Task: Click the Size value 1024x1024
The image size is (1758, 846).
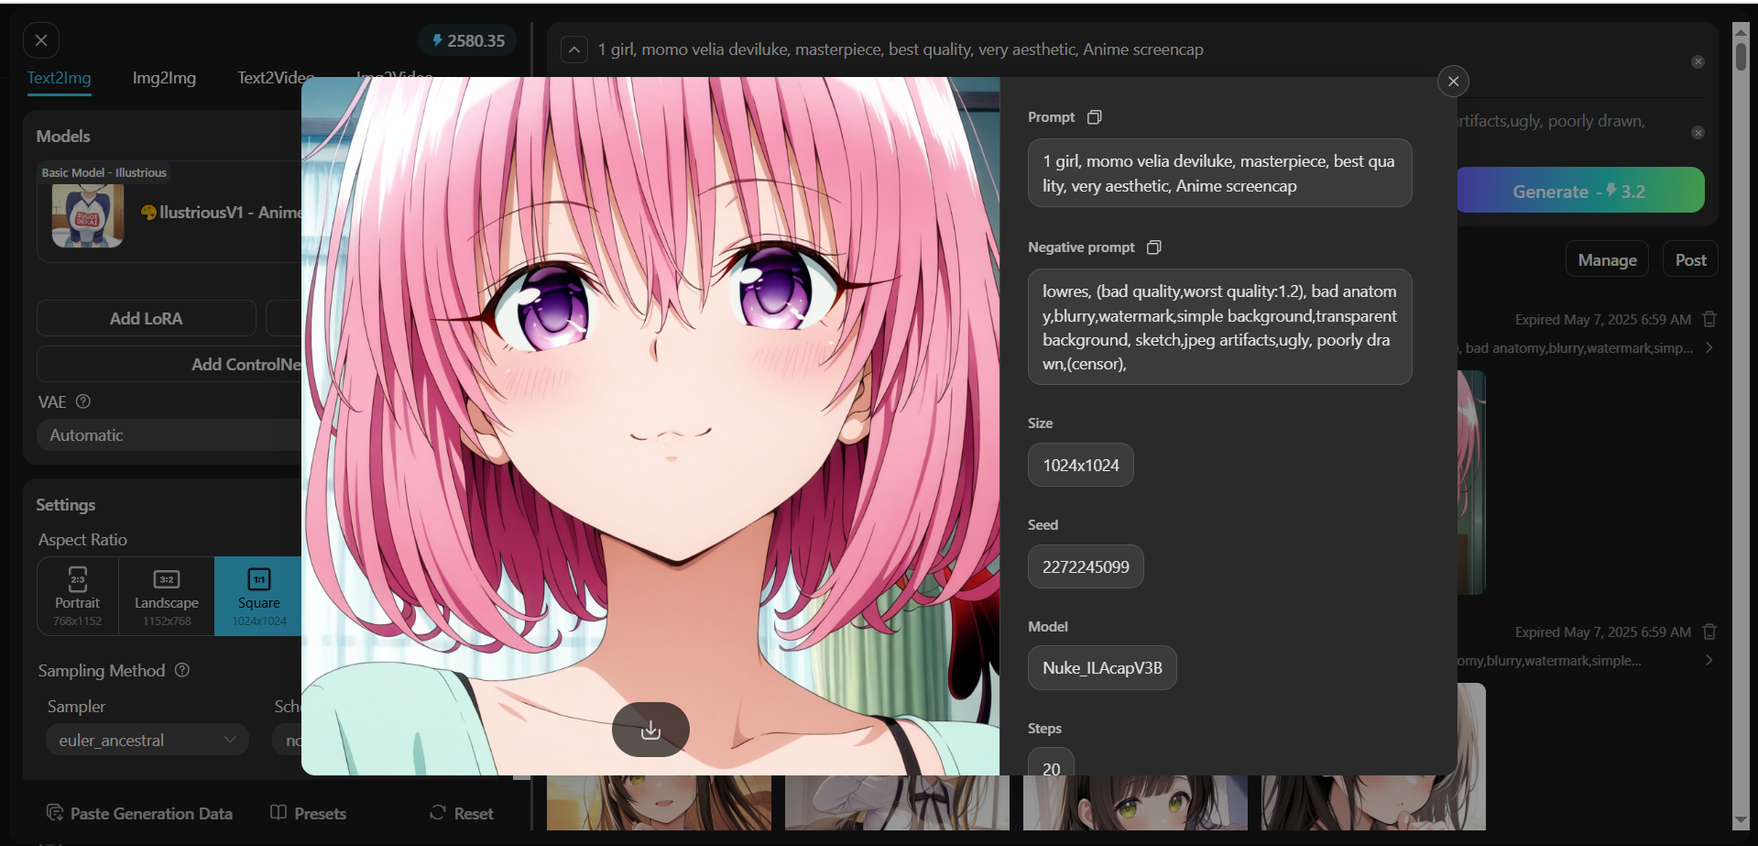Action: [x=1081, y=465]
